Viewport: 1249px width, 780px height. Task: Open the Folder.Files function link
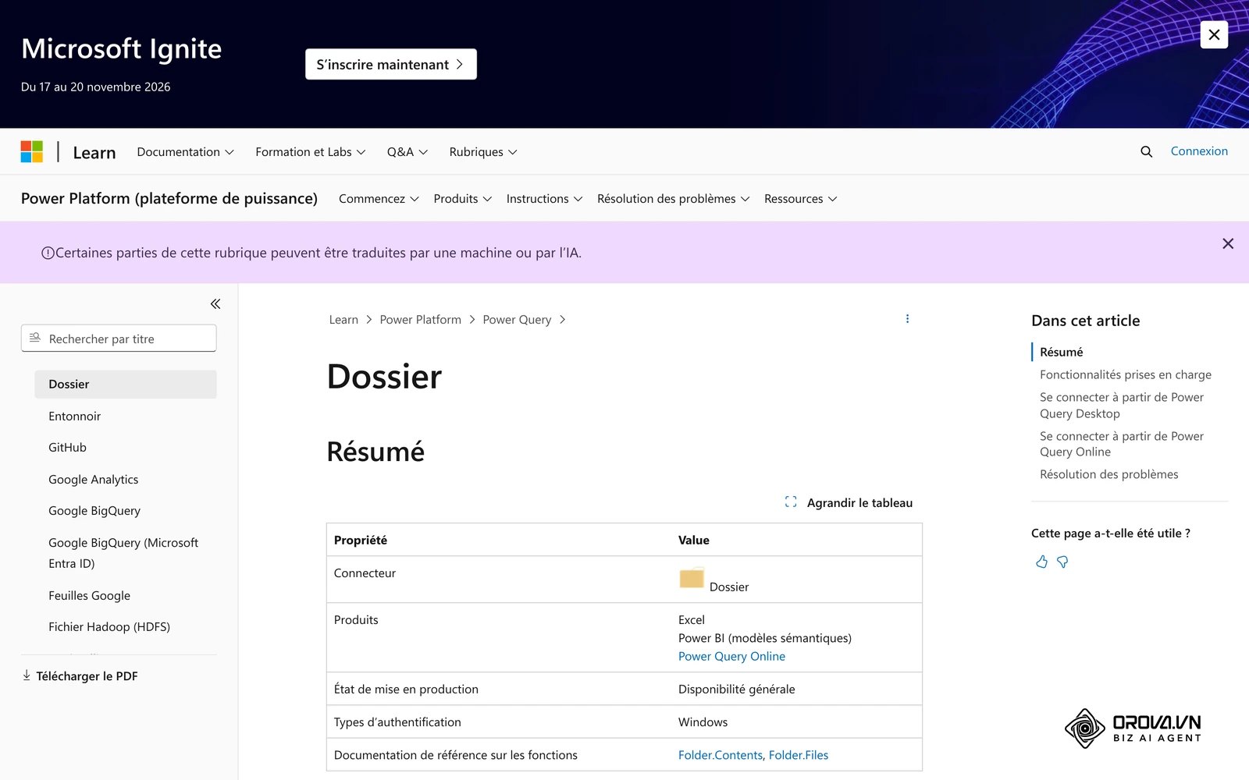(799, 755)
